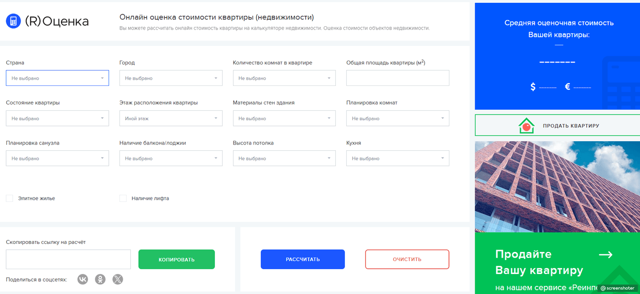This screenshot has height=294, width=640.
Task: Toggle the Элитное жилье checkbox
Action: (10, 198)
